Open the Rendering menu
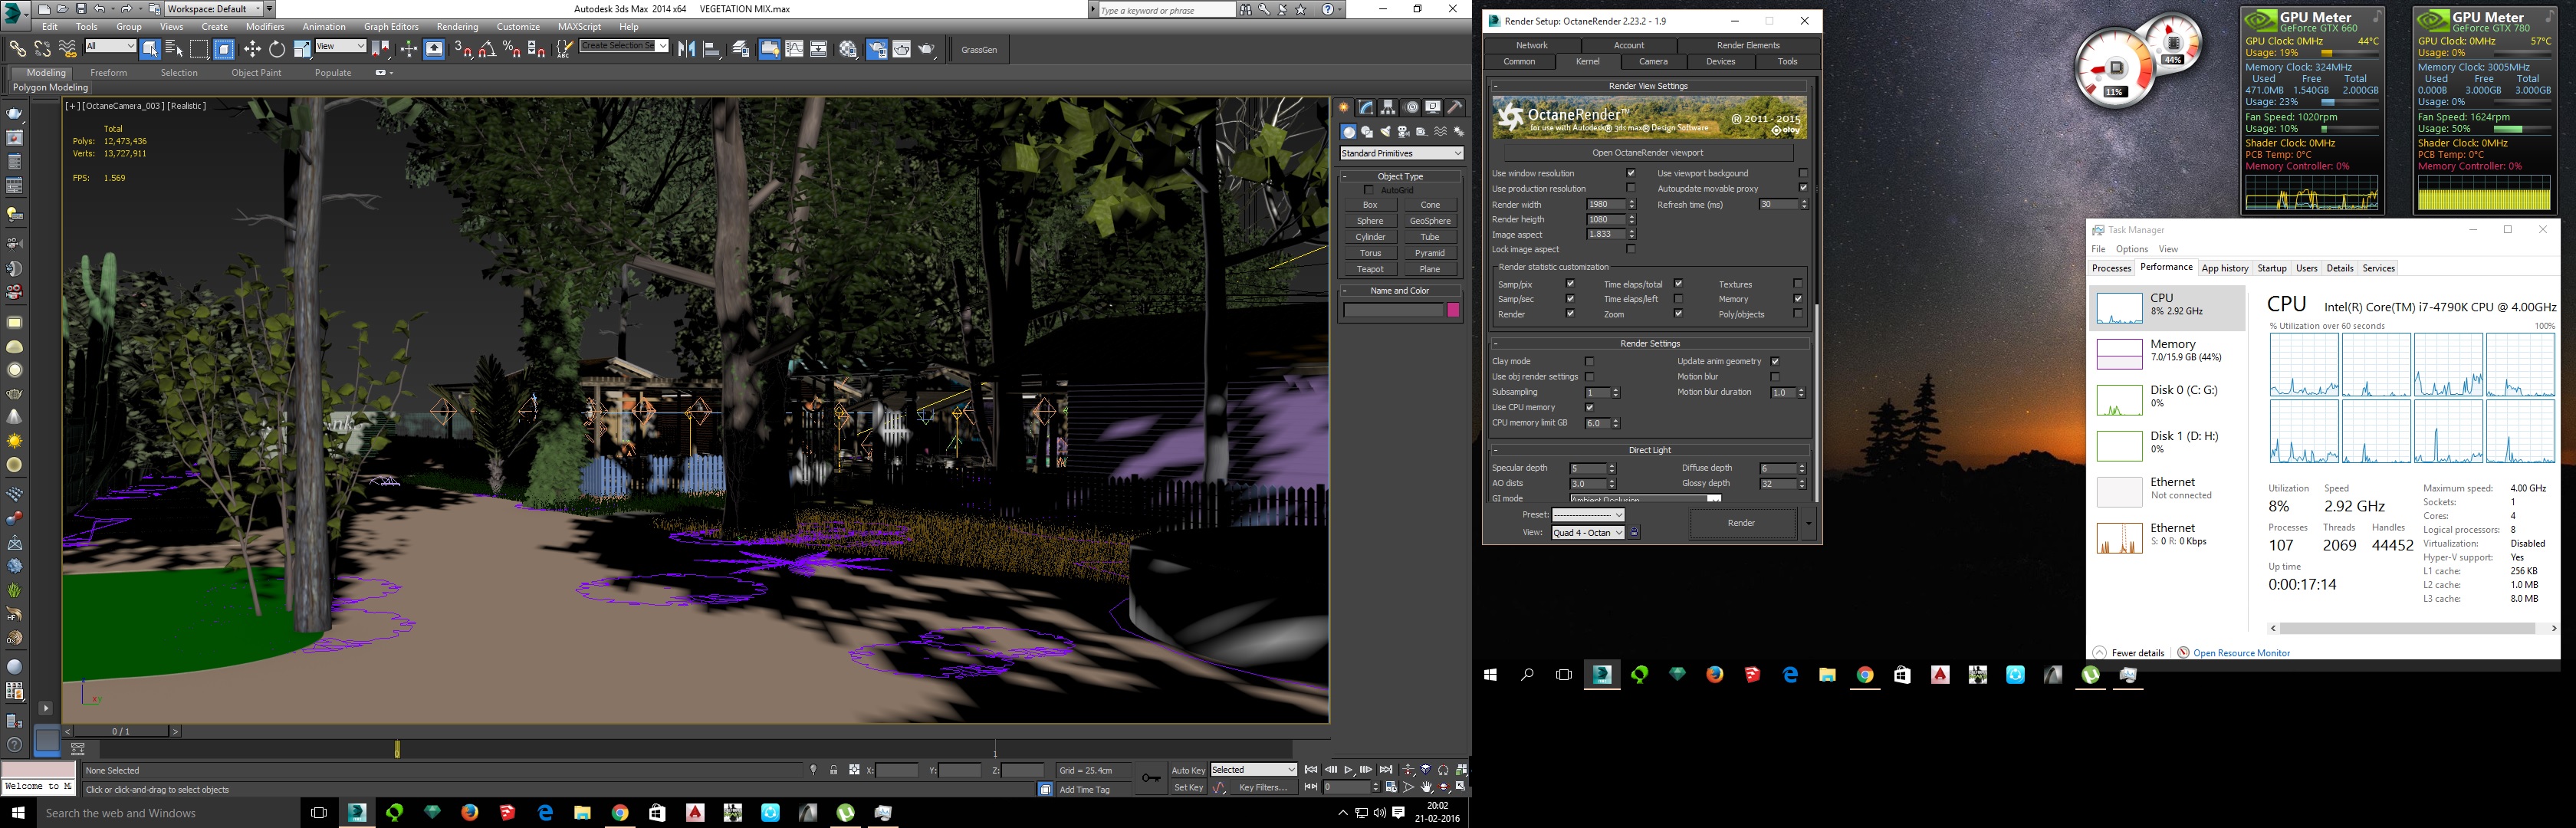This screenshot has width=2576, height=828. tap(457, 27)
